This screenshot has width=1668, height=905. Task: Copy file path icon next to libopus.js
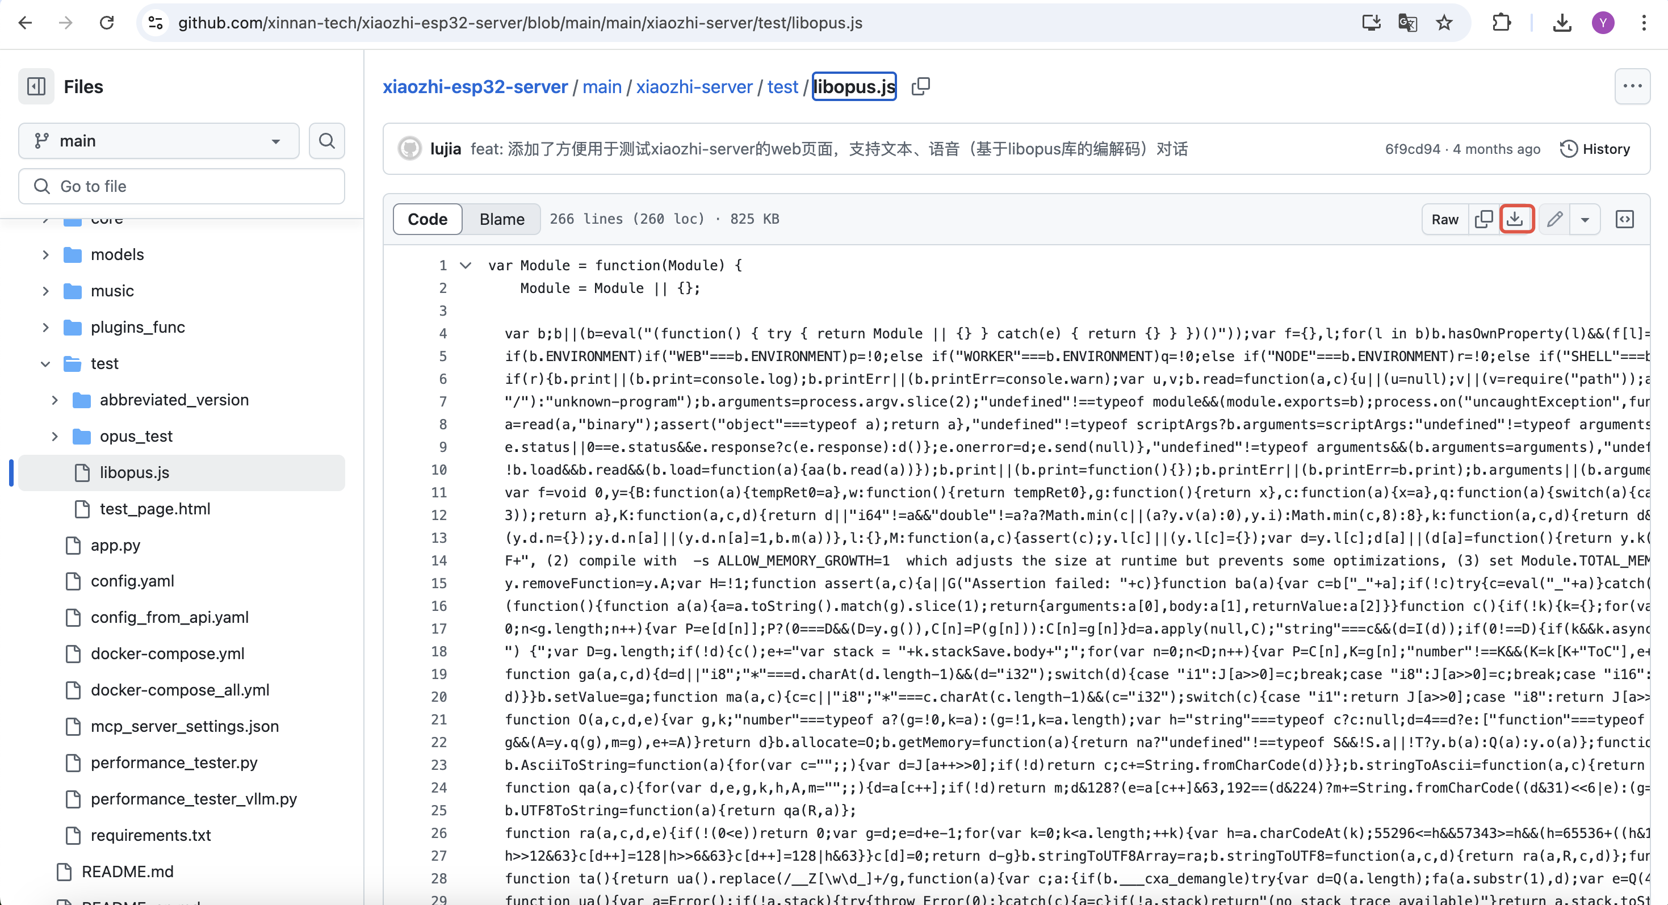[920, 87]
